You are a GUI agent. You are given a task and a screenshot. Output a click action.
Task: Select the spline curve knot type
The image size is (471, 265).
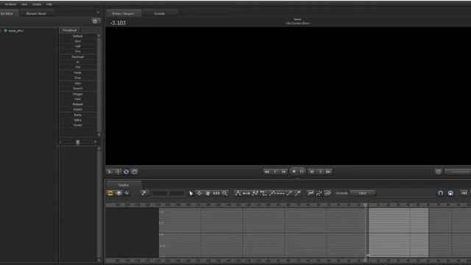pos(255,193)
